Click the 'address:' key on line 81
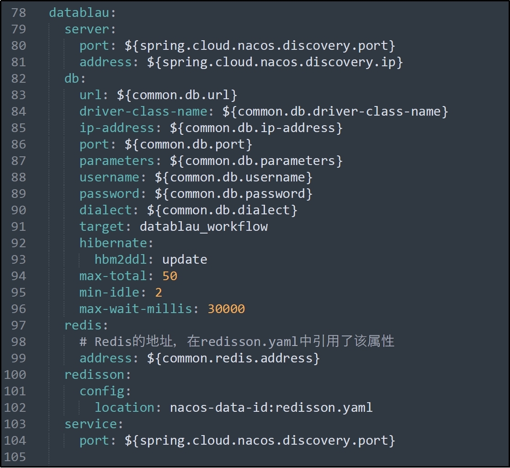The image size is (510, 468). pos(109,62)
